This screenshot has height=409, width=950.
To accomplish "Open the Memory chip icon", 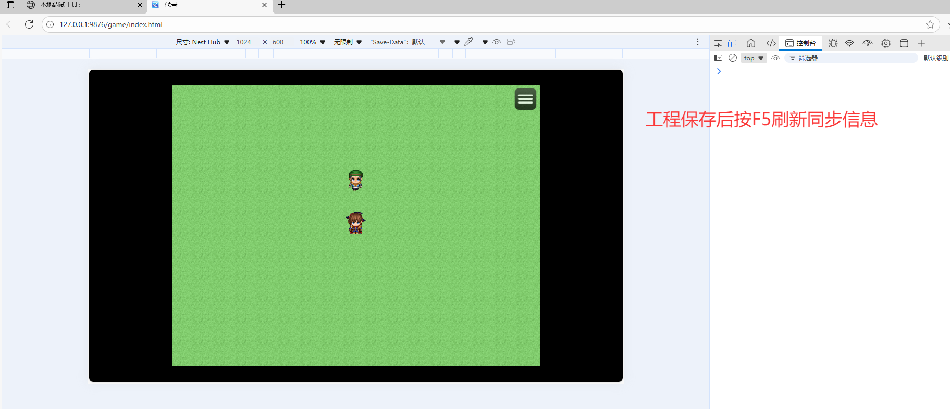I will [x=886, y=43].
